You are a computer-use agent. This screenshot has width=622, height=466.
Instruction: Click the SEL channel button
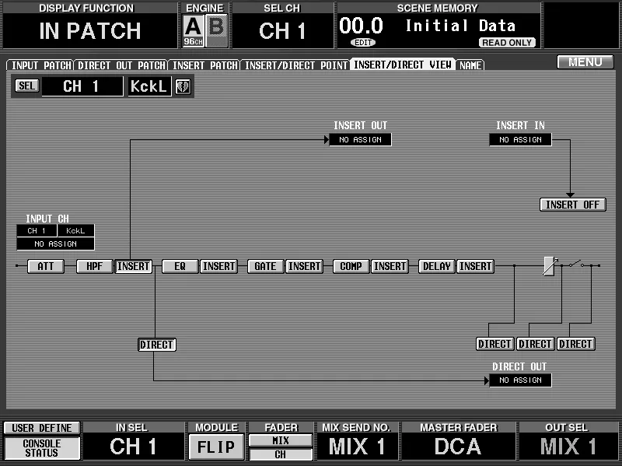(26, 86)
